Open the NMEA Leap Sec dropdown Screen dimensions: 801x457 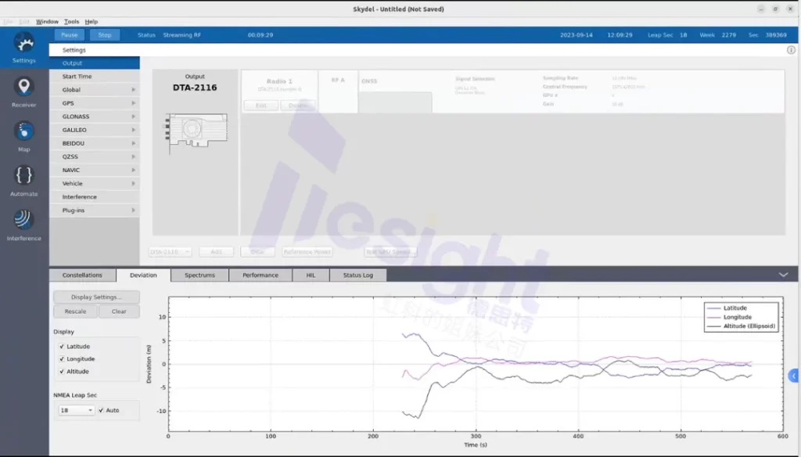coord(76,410)
